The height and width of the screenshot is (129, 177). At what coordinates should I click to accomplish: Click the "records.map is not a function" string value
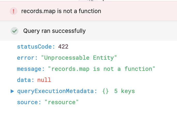102,69
